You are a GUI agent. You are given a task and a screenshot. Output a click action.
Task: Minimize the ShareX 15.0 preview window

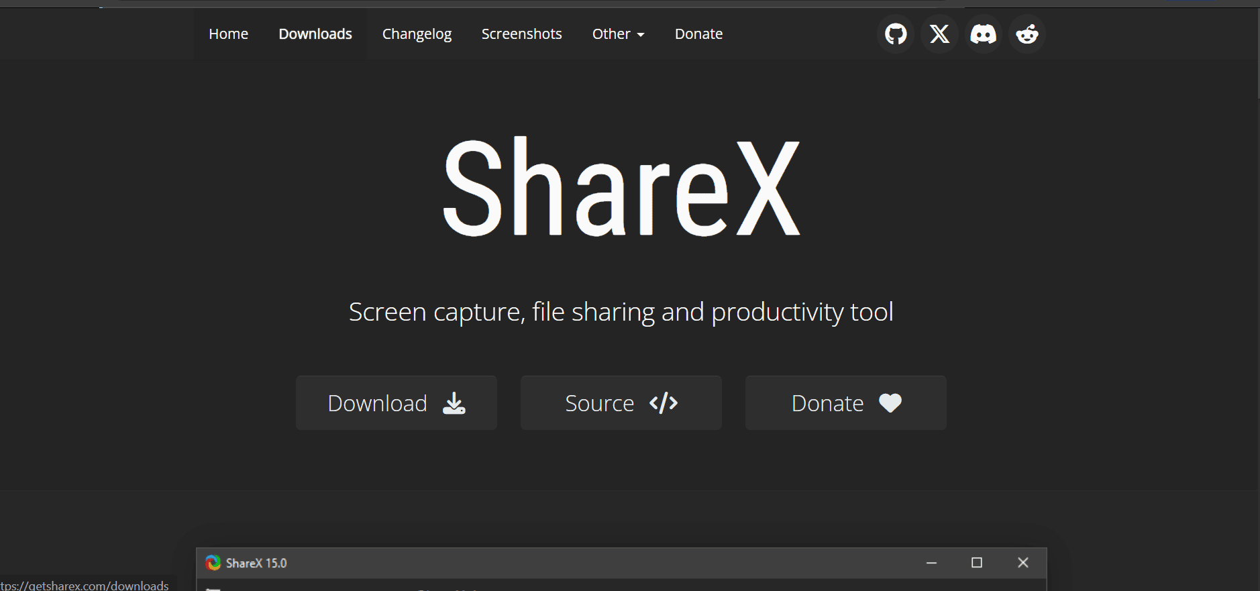tap(931, 563)
